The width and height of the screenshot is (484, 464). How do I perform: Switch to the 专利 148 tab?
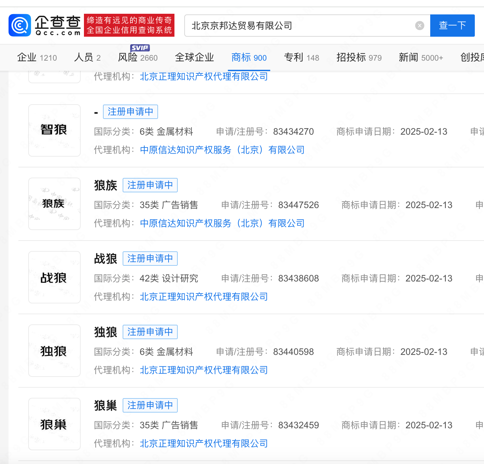pos(302,58)
